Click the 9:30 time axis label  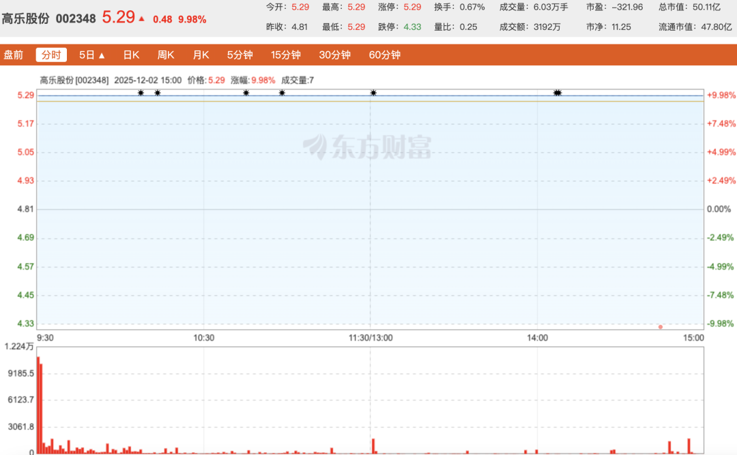tap(45, 338)
